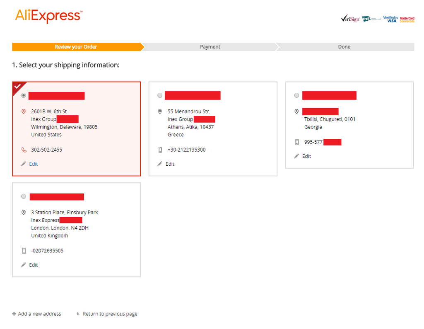The height and width of the screenshot is (329, 424).
Task: Click the Inex Express text line
Action: click(x=45, y=220)
